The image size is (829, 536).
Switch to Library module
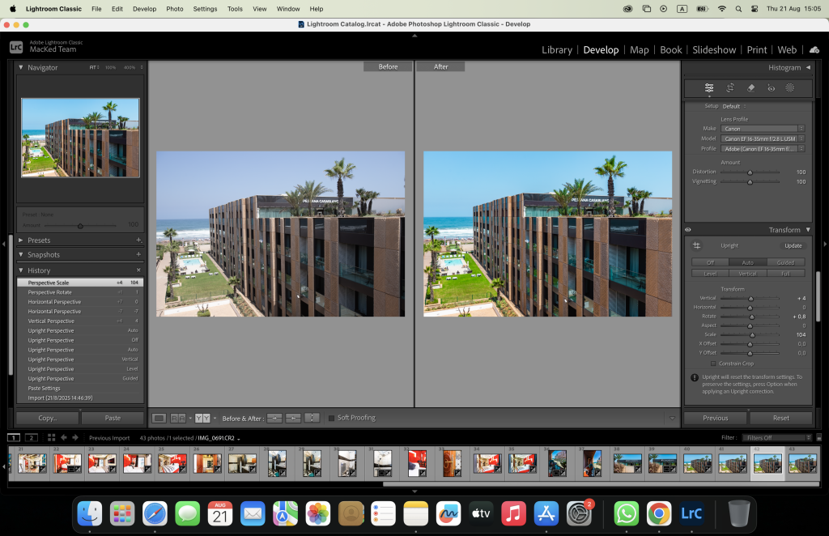click(x=557, y=49)
